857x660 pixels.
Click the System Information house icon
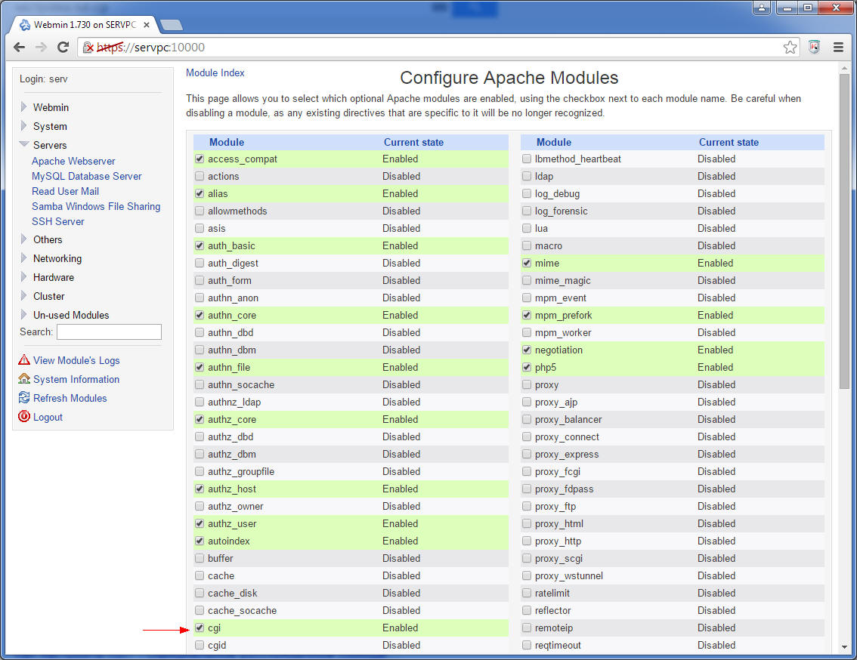[x=24, y=378]
